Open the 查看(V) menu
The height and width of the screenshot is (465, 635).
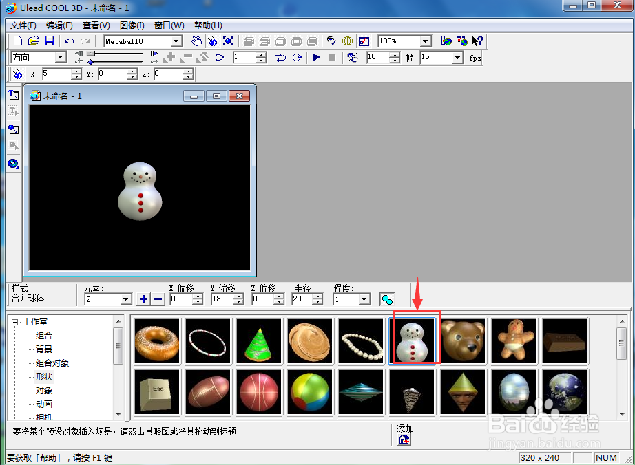click(96, 25)
